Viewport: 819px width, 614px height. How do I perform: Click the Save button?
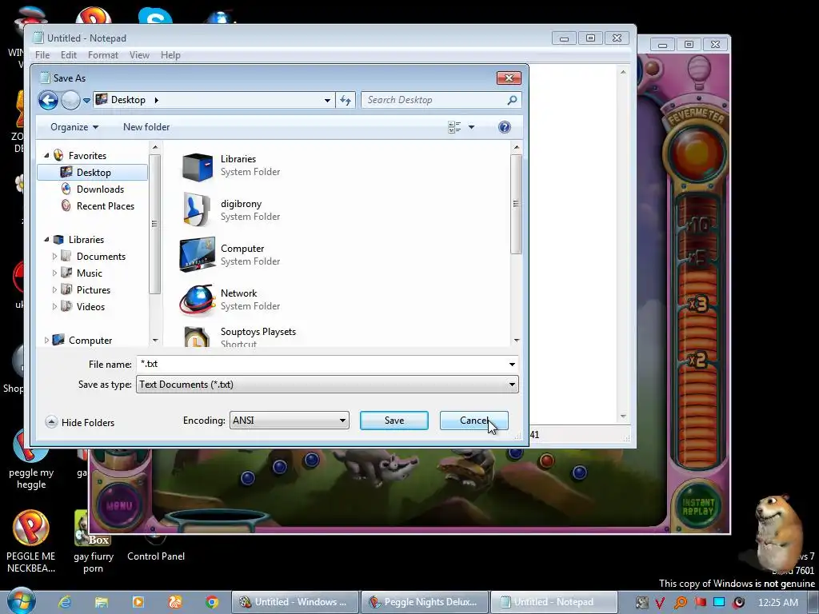(x=394, y=421)
